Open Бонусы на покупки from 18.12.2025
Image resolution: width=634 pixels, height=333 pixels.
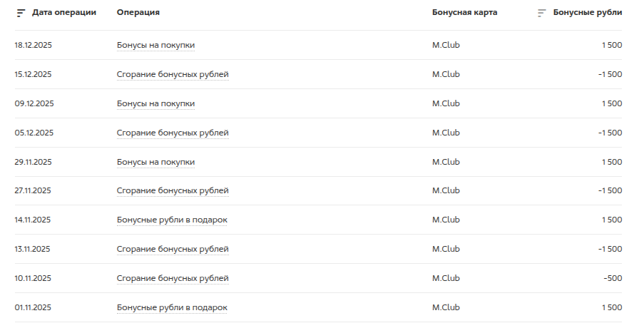pyautogui.click(x=155, y=45)
